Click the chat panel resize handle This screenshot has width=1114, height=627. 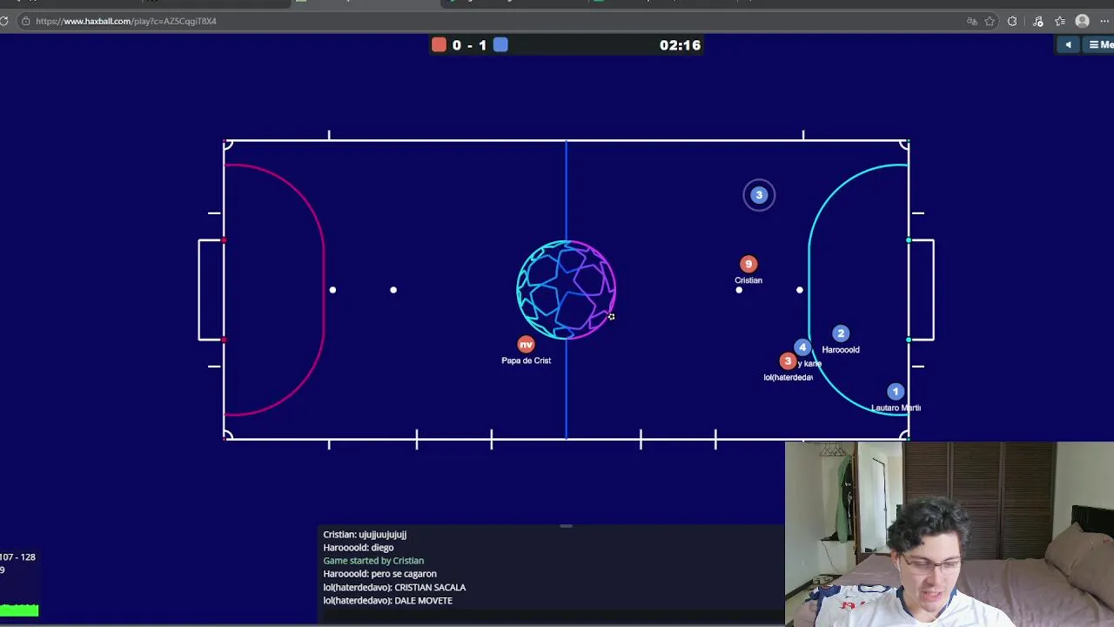[566, 526]
